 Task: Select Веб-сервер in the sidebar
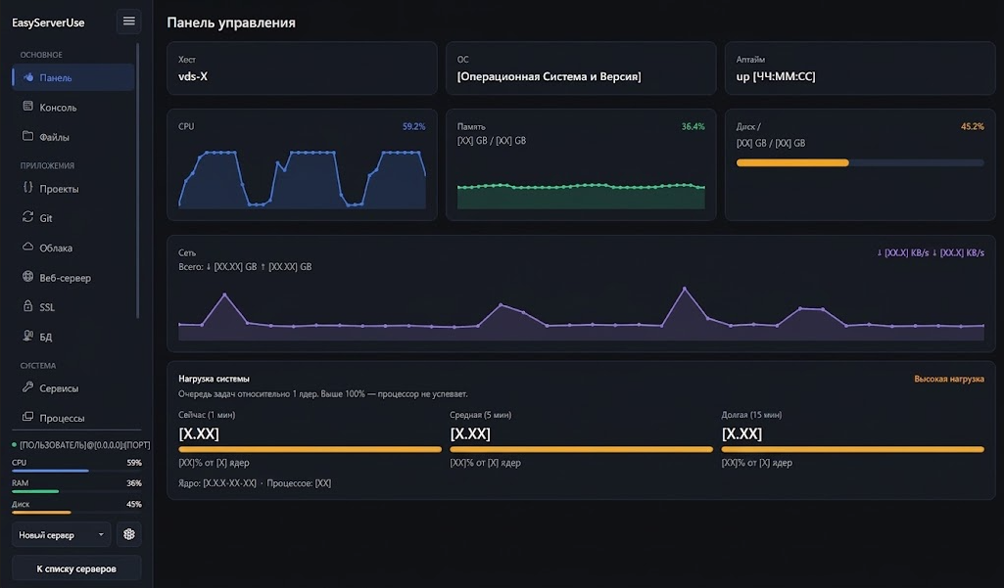click(x=73, y=277)
